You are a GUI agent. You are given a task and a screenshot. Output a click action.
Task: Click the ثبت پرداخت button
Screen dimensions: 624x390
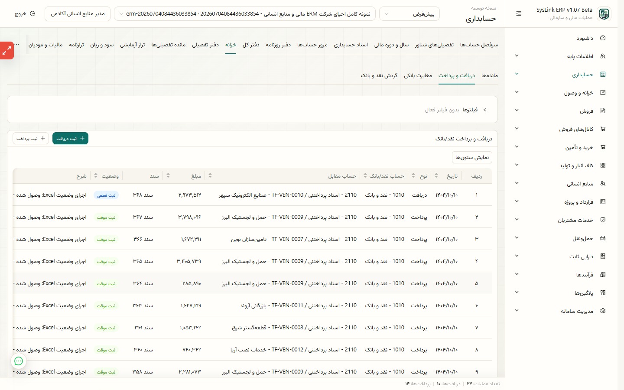31,138
